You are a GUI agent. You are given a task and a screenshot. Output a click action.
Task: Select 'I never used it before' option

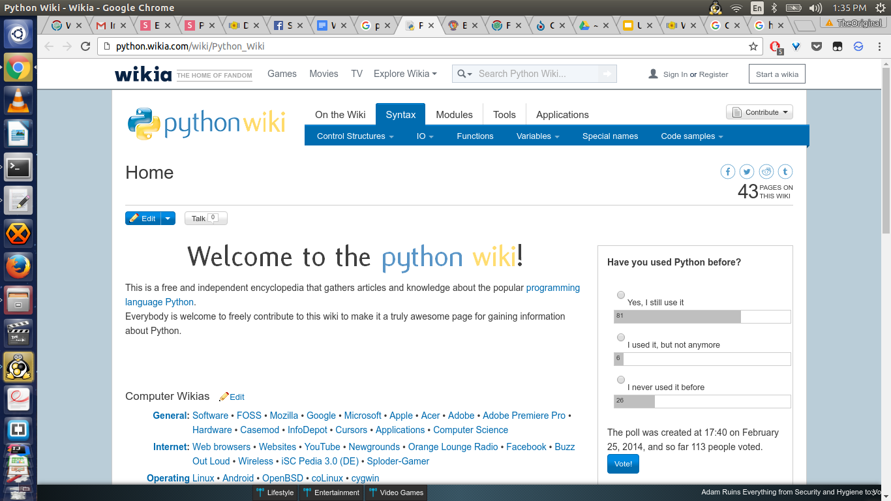tap(621, 380)
